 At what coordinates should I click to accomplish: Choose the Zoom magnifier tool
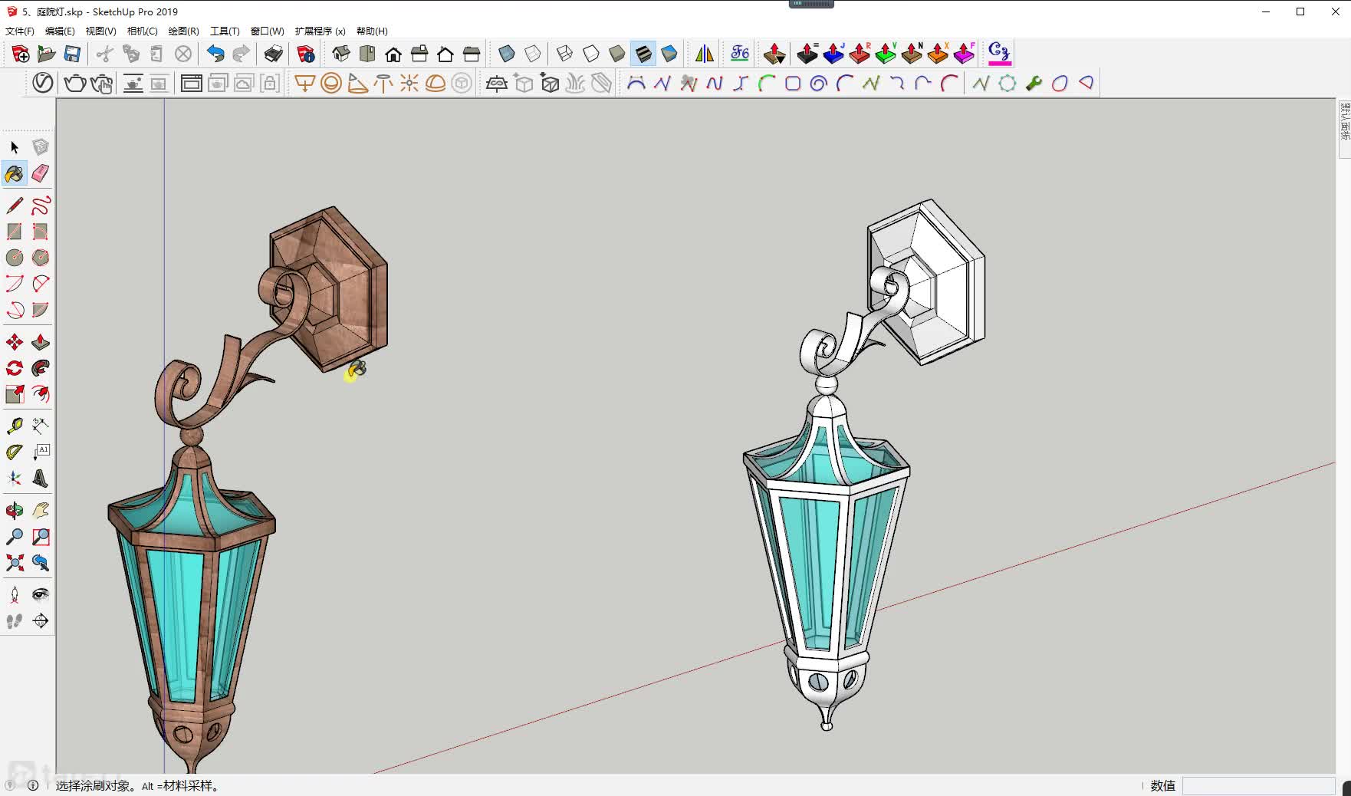click(15, 537)
